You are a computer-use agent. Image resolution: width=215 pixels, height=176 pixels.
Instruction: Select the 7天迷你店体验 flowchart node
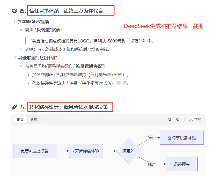point(86,151)
